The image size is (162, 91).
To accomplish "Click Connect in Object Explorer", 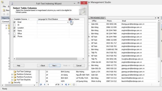I will pos(6,21).
